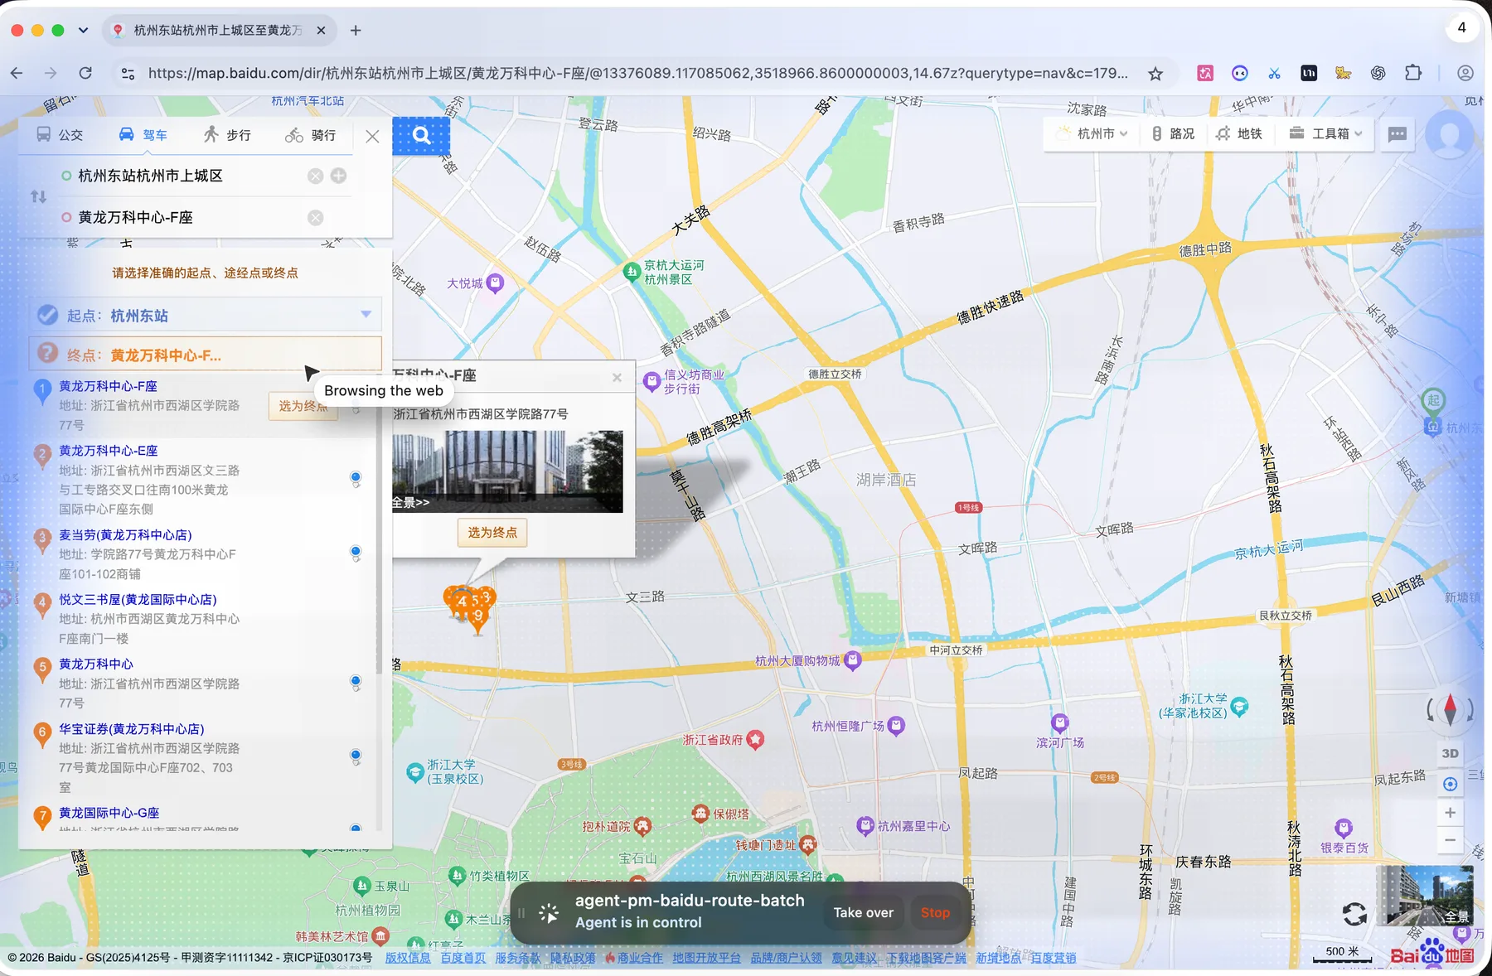Click the 浙江省政府 map marker

[755, 740]
